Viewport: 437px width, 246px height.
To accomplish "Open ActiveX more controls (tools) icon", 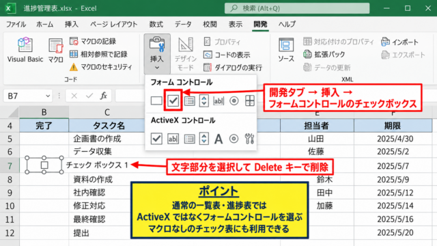I will pyautogui.click(x=249, y=139).
